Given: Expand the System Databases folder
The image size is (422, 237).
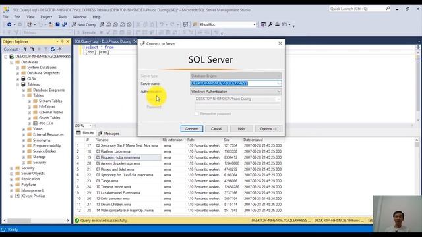Looking at the screenshot, I should tap(18, 68).
